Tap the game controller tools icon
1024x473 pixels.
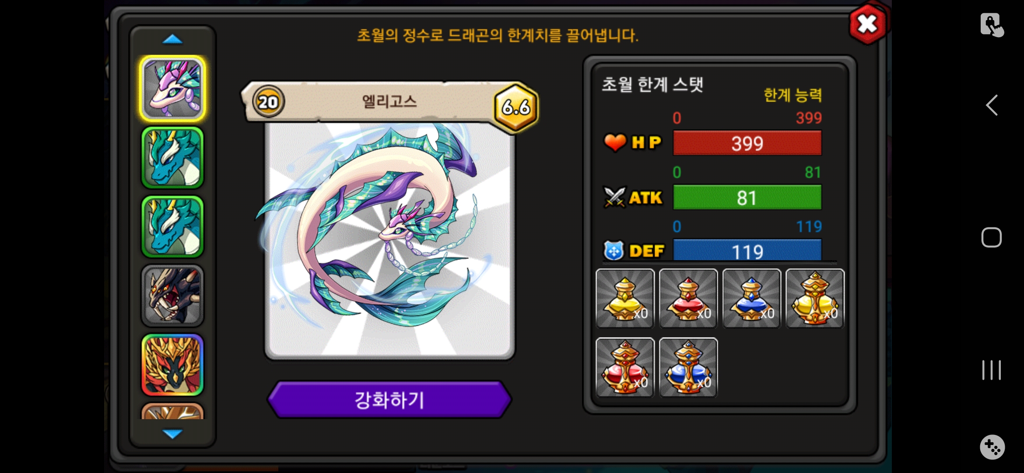tap(992, 447)
